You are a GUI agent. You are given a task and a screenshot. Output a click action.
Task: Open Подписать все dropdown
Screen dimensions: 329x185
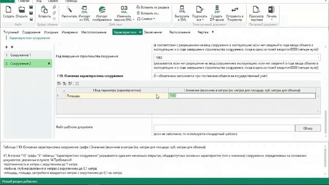pos(199,13)
